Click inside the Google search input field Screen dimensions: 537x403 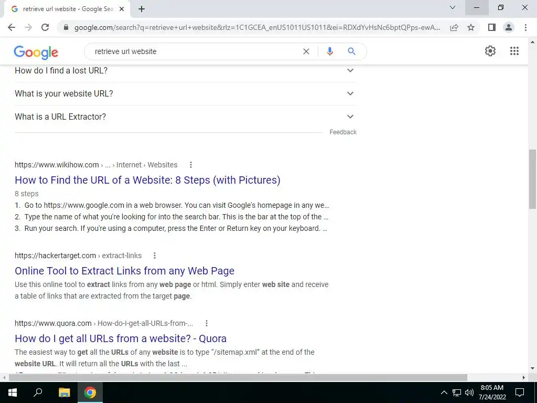195,51
